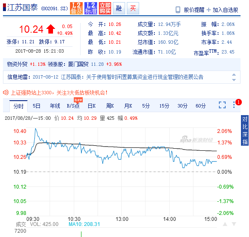Image resolution: width=249 pixels, height=237 pixels.
Task: Click the L2 普及 orange icon
Action: coord(76,8)
